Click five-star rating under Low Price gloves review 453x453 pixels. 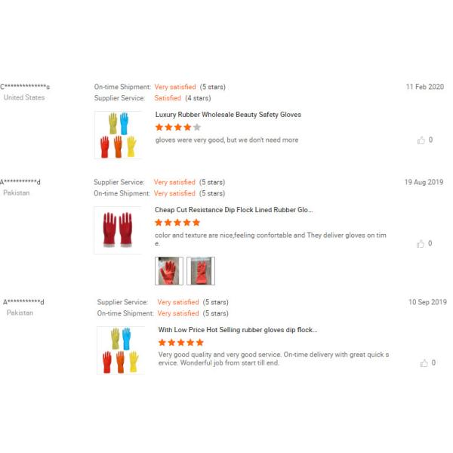(x=180, y=343)
